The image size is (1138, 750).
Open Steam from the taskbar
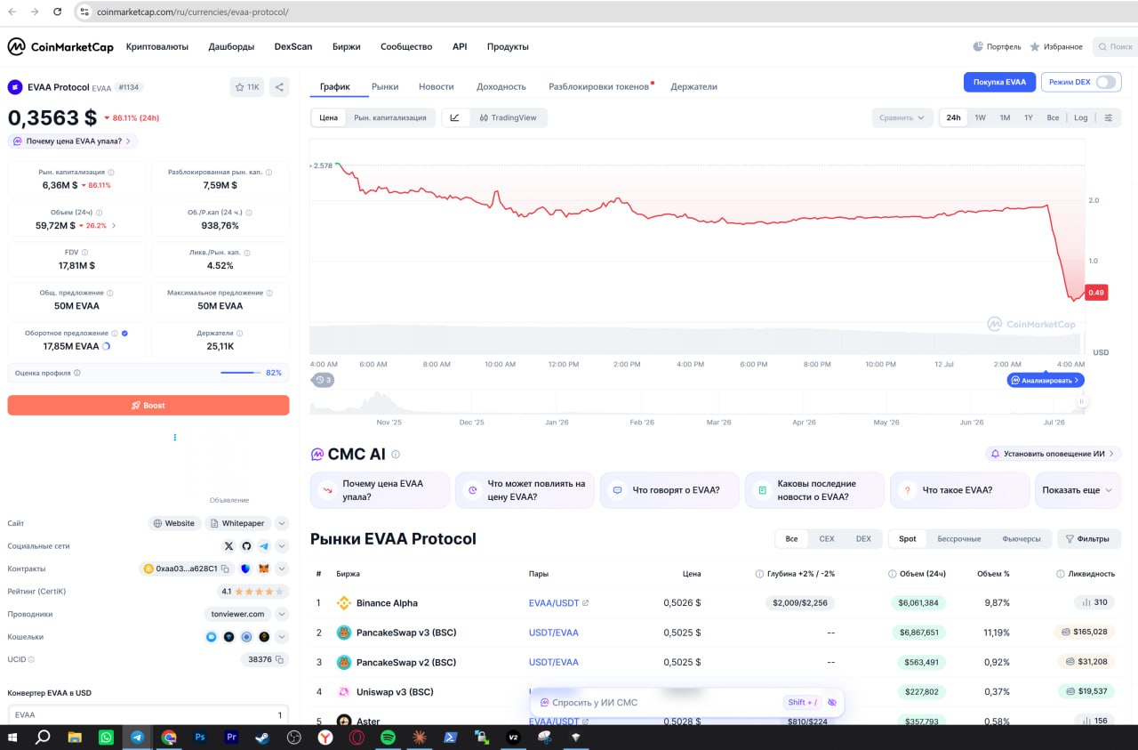click(x=262, y=738)
